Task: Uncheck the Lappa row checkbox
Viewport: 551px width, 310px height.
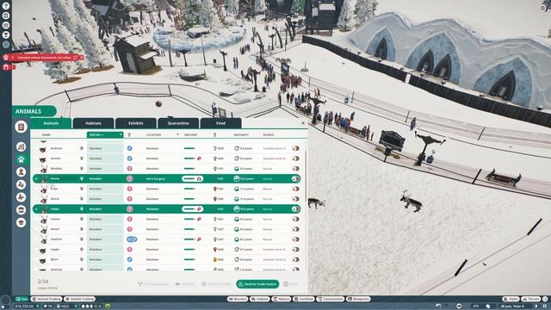Action: pyautogui.click(x=36, y=208)
